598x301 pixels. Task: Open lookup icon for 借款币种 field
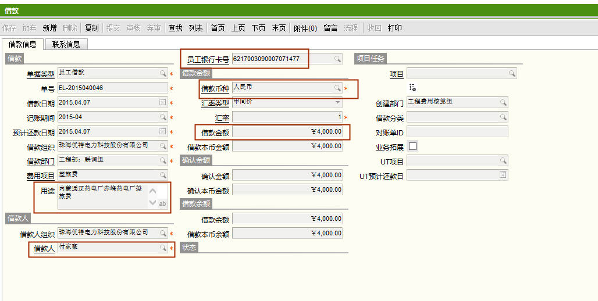(337, 88)
